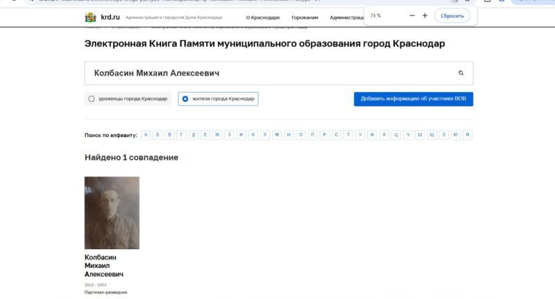The height and width of the screenshot is (299, 555).
Task: Open the Горожанам menu
Action: click(305, 17)
